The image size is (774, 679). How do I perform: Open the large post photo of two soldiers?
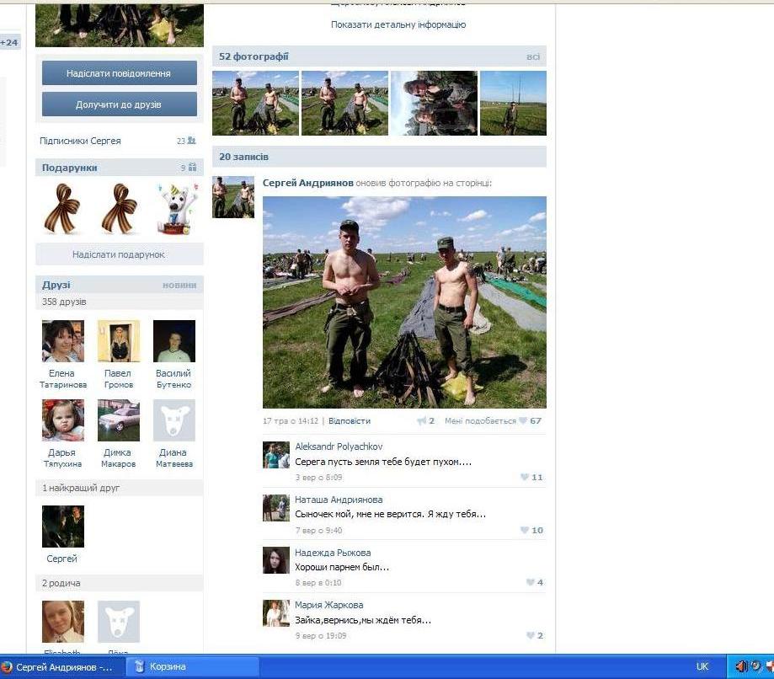click(404, 302)
